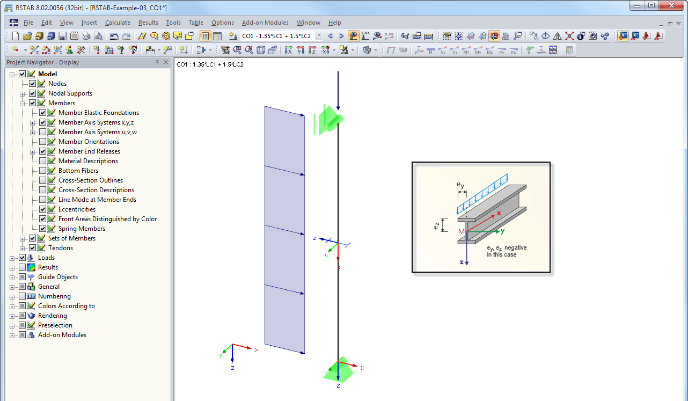Click the bending moment My result icon
The image size is (688, 401).
pos(478,50)
